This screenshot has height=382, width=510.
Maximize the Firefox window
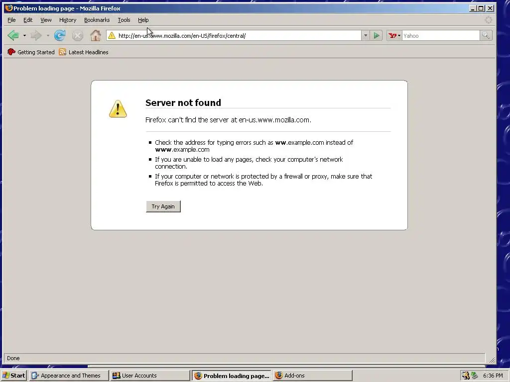(x=481, y=8)
